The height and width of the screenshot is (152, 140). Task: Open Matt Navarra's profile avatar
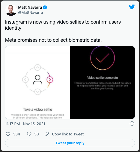click(x=11, y=10)
